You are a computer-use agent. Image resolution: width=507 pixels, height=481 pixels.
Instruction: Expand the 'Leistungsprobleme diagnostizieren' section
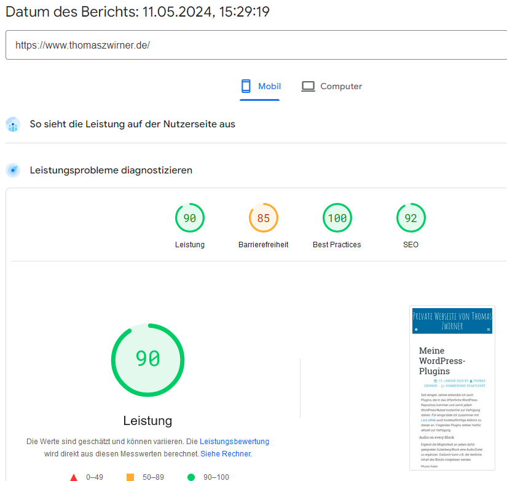pyautogui.click(x=111, y=170)
